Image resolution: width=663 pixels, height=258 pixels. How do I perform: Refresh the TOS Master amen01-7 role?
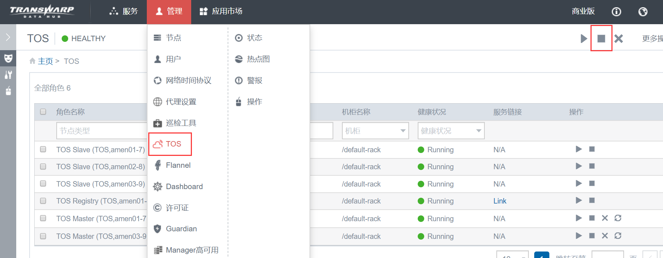pos(618,218)
